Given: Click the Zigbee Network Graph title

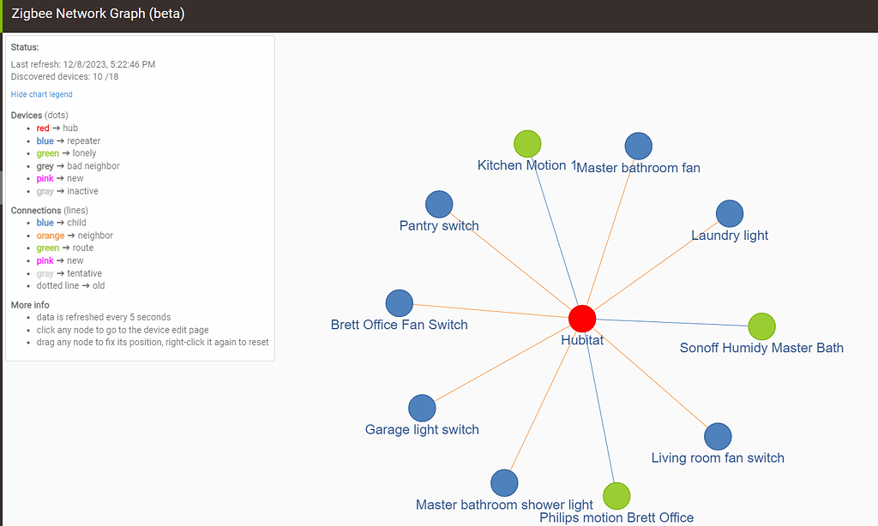Looking at the screenshot, I should pyautogui.click(x=98, y=14).
